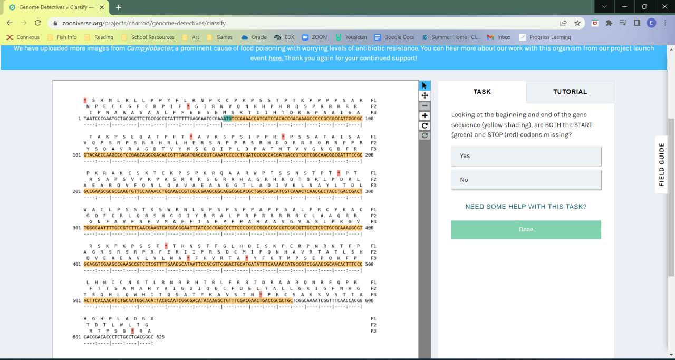This screenshot has width=675, height=360.
Task: Open McAfee extension icon
Action: [595, 23]
